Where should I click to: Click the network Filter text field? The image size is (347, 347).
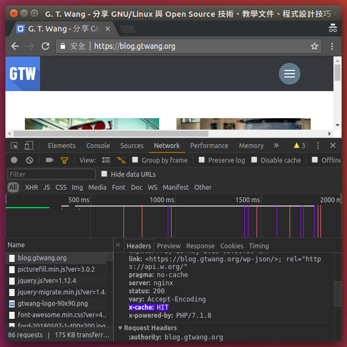tap(51, 174)
